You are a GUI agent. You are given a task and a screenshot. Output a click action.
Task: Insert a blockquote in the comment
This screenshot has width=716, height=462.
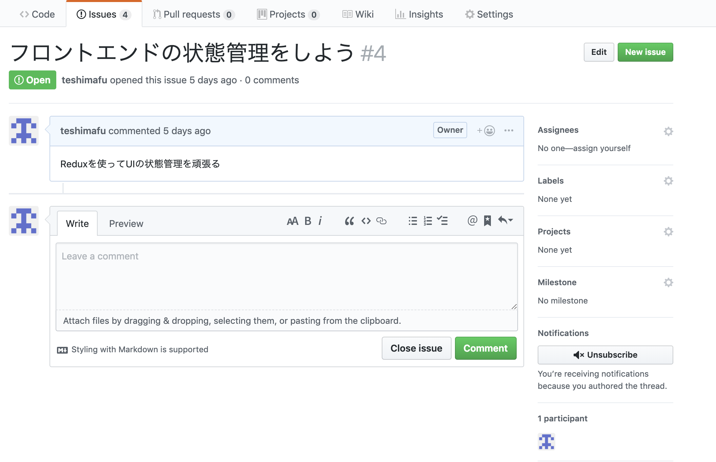[x=350, y=221]
